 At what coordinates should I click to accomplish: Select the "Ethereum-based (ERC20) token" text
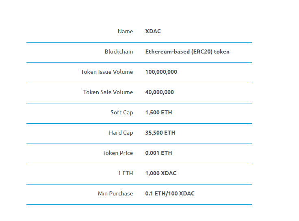pos(187,51)
